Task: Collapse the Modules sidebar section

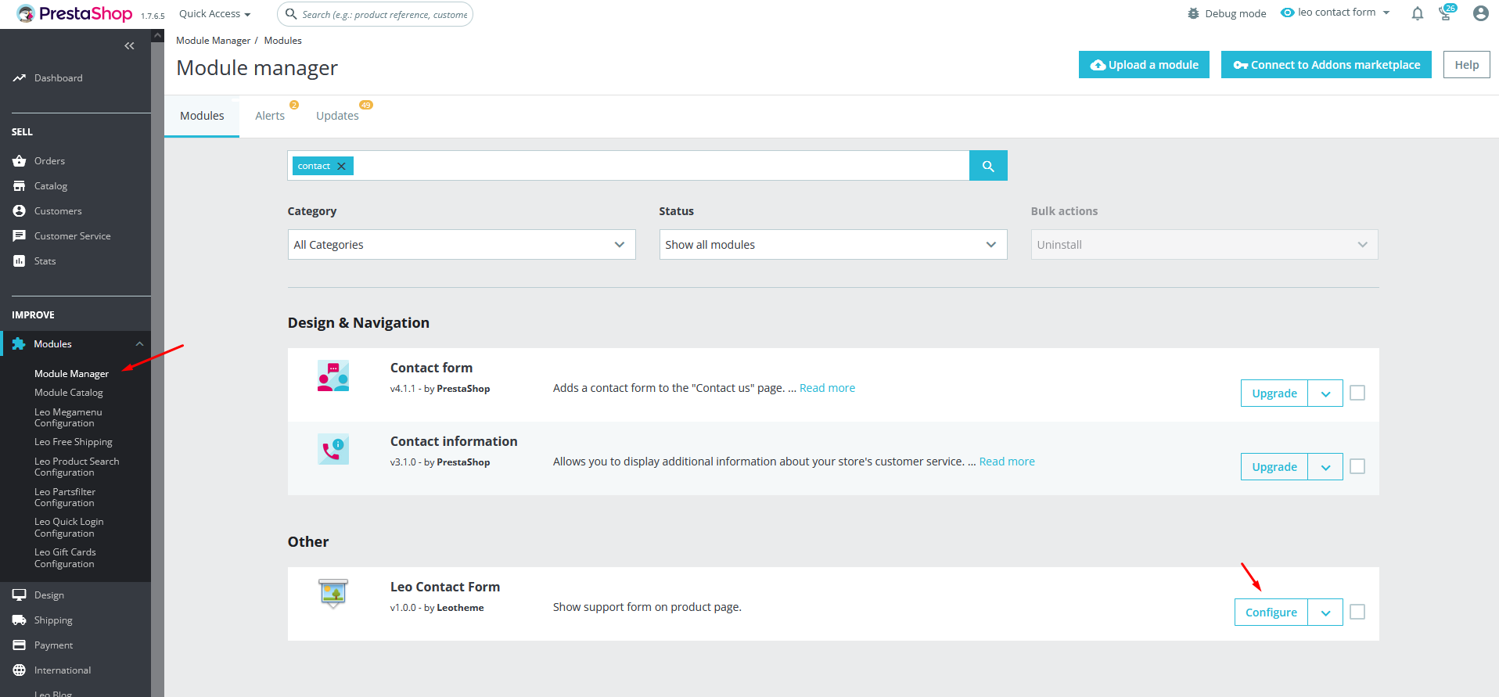Action: 139,344
